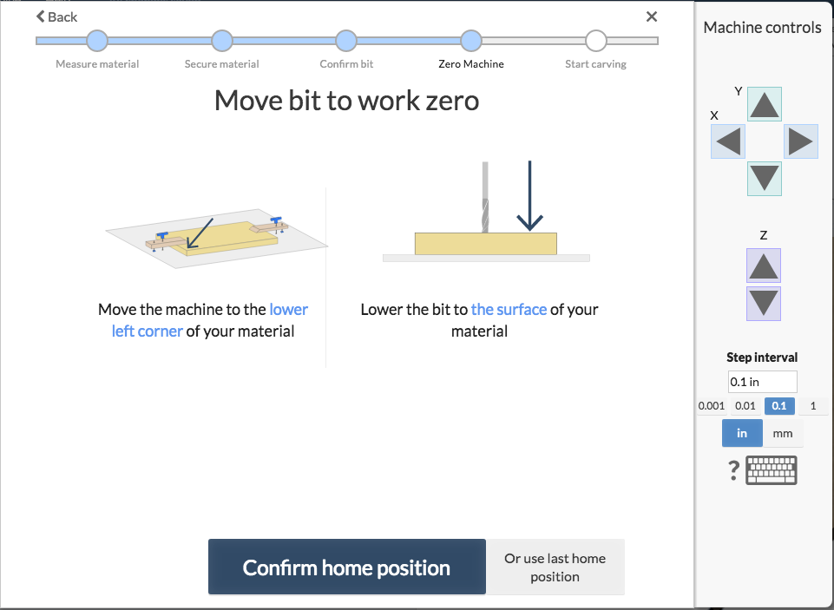Jog machine up with Y-axis up arrow
The height and width of the screenshot is (610, 834).
pyautogui.click(x=764, y=104)
